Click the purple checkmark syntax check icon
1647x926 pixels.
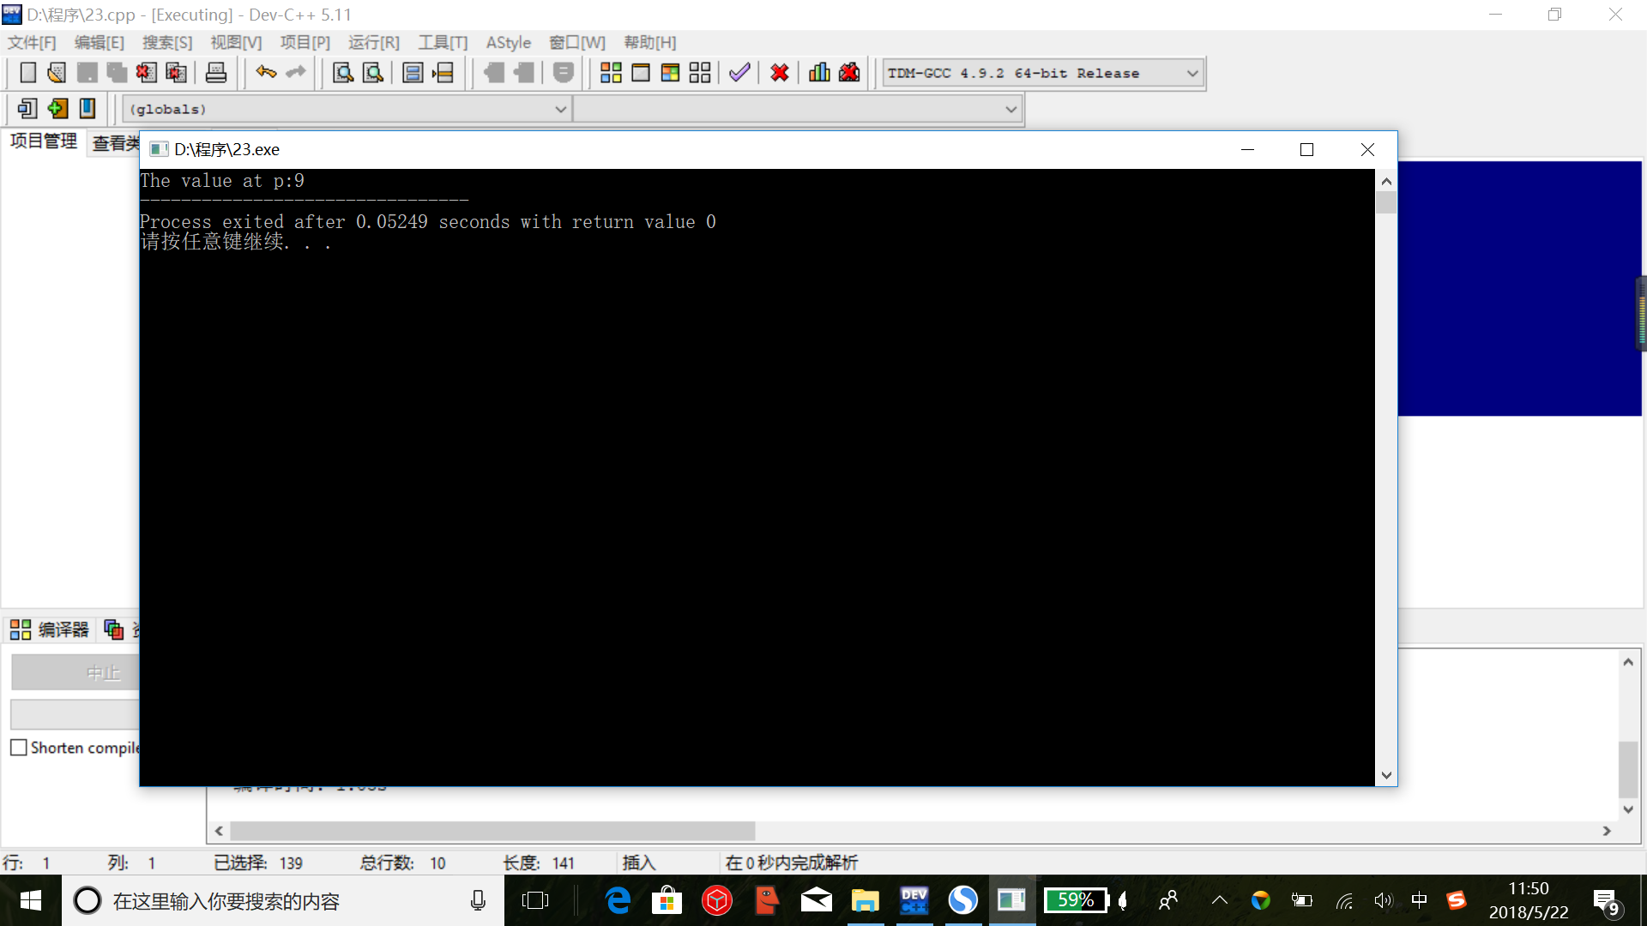739,73
